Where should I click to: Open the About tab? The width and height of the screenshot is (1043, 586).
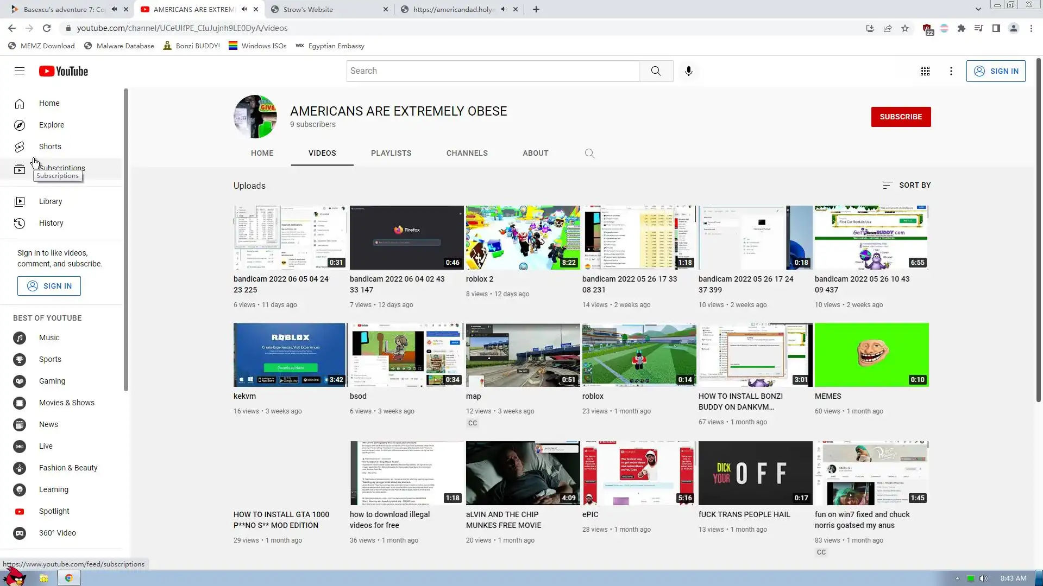point(535,153)
